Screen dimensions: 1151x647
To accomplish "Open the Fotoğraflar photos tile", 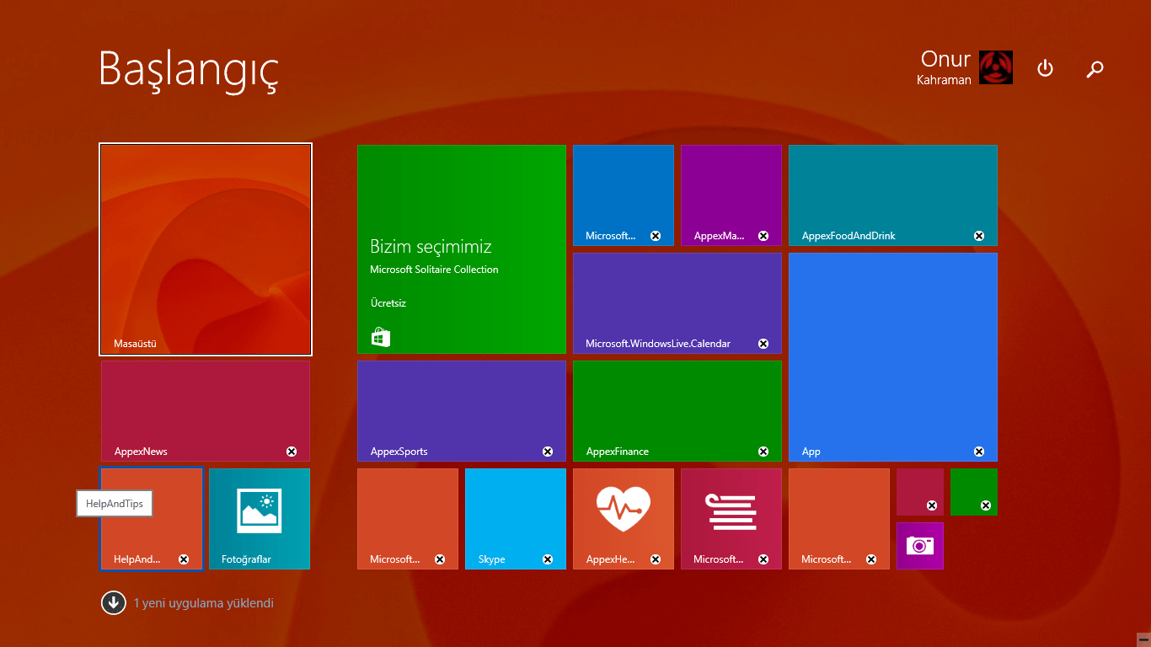I will [260, 519].
